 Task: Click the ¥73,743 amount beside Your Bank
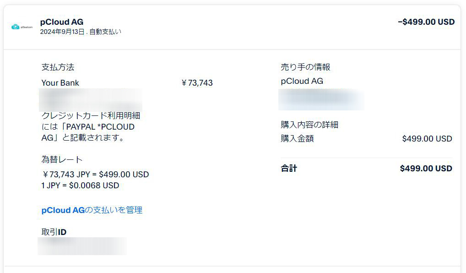click(x=197, y=83)
